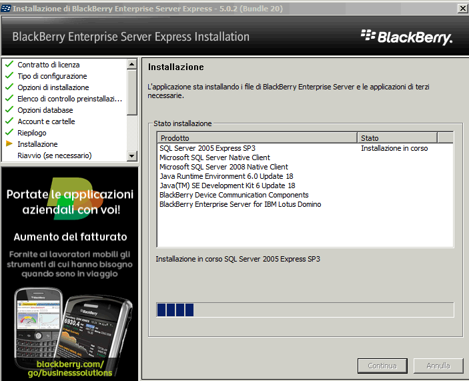Click the checkmark next to Elenco di controllo
Image resolution: width=469 pixels, height=381 pixels.
pyautogui.click(x=9, y=98)
